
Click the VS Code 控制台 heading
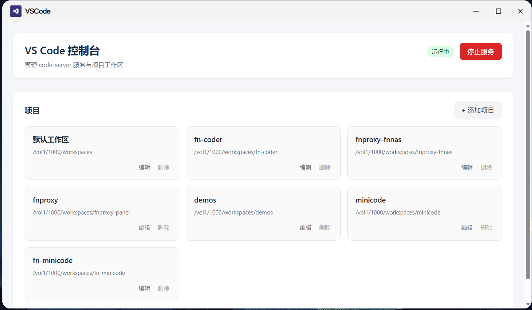click(62, 51)
